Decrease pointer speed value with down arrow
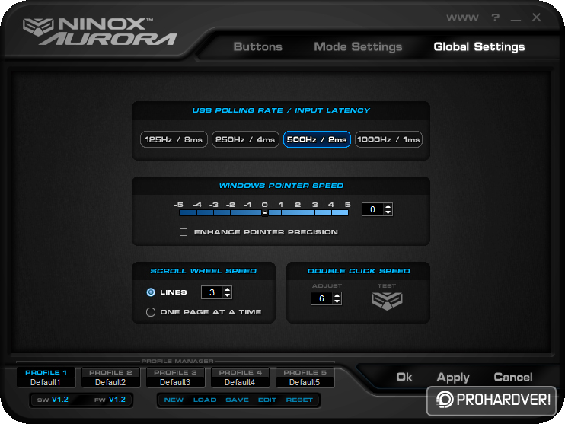 (388, 212)
